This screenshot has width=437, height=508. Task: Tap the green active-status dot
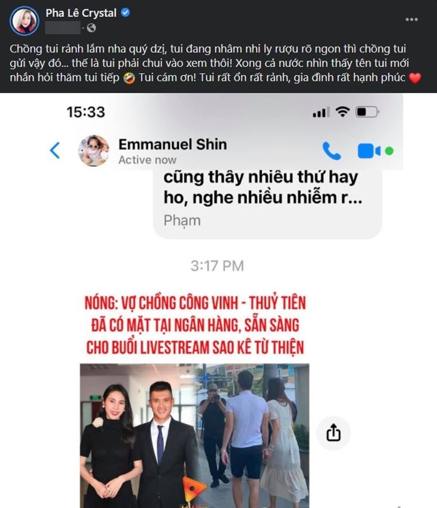point(389,151)
